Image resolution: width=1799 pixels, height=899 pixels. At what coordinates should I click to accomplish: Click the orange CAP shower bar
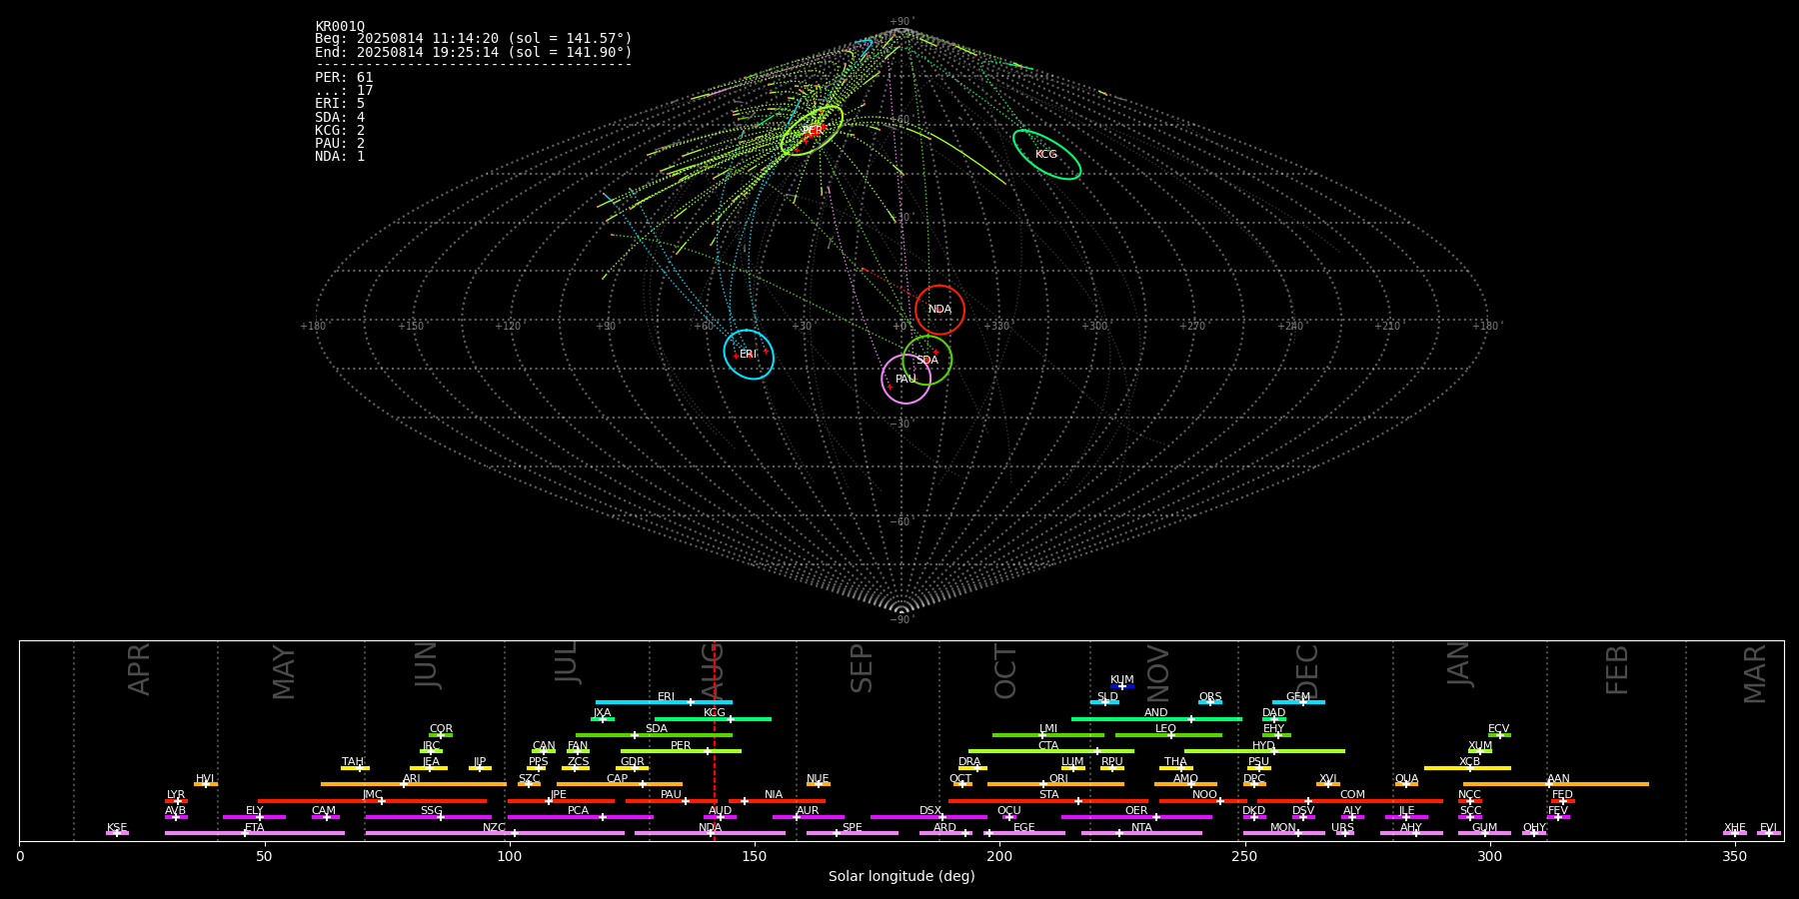coord(620,784)
